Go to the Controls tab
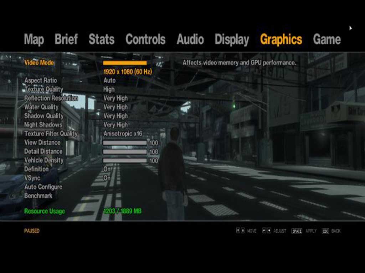The width and height of the screenshot is (365, 273). pyautogui.click(x=145, y=39)
